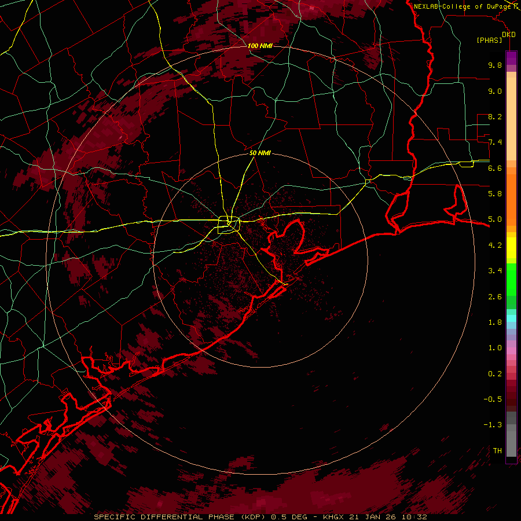Pick the pink legend color swatch
521x521 pixels.
click(511, 351)
